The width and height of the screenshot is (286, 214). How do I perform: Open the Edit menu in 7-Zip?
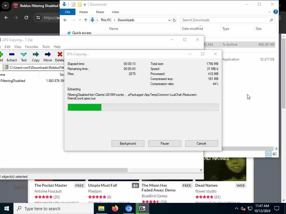pos(8,47)
